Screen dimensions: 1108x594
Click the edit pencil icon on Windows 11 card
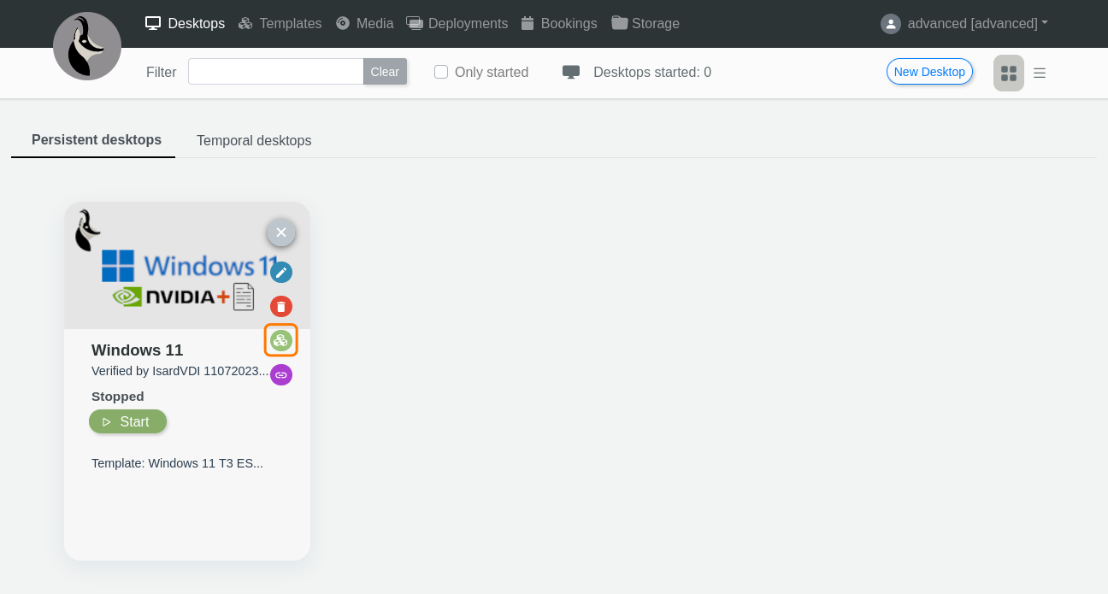pyautogui.click(x=281, y=273)
